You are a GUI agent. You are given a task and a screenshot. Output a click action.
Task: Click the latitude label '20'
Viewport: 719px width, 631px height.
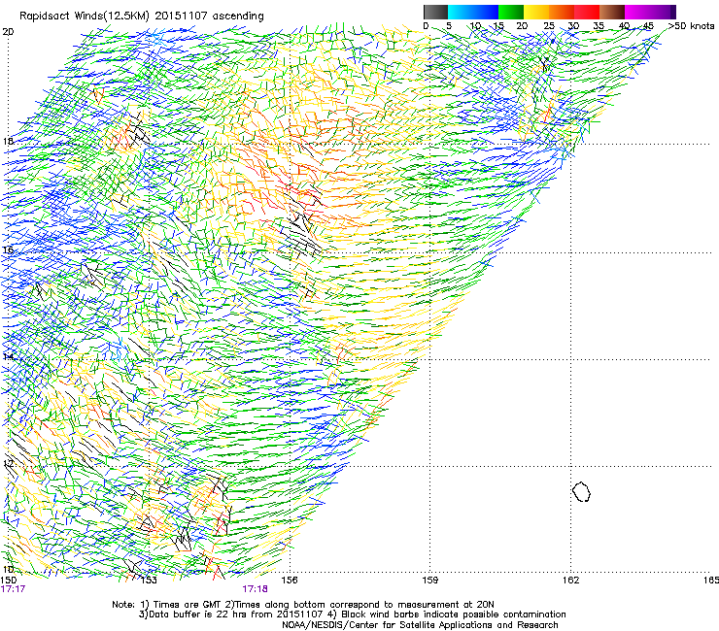click(x=8, y=32)
